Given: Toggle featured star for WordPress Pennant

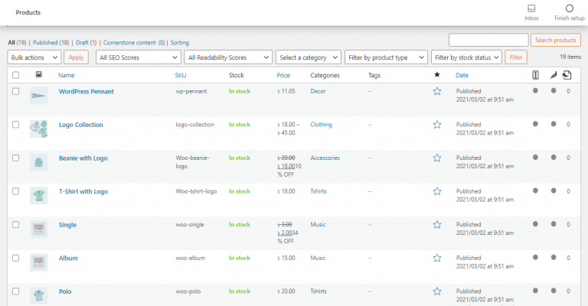Looking at the screenshot, I should [437, 91].
